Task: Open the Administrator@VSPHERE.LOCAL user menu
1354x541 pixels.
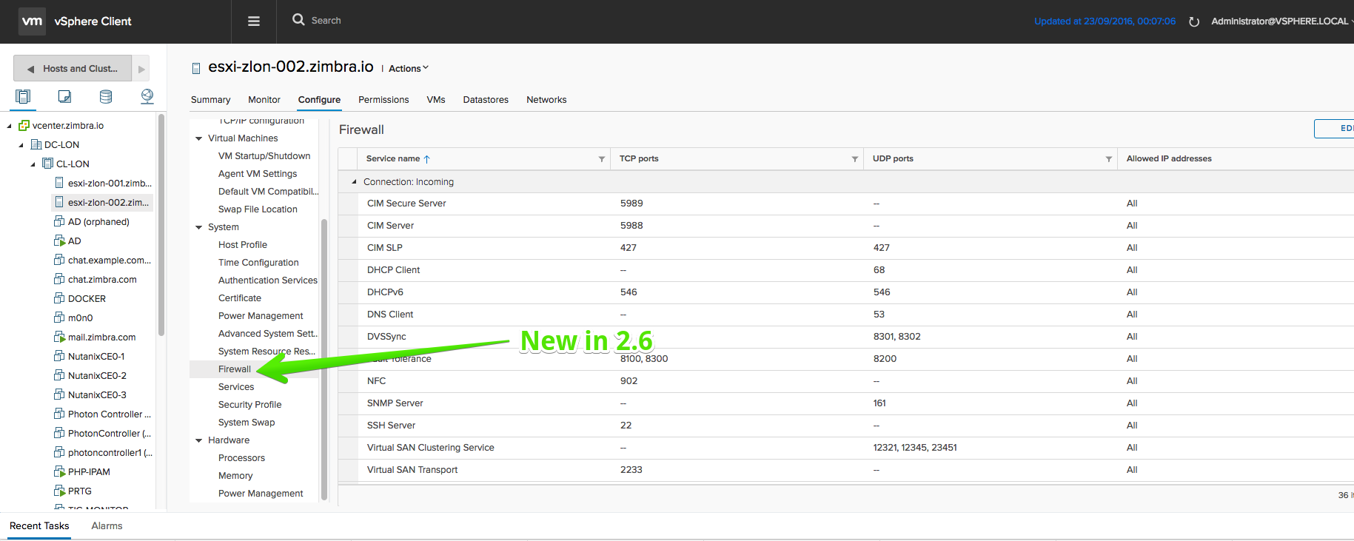Action: pyautogui.click(x=1281, y=21)
